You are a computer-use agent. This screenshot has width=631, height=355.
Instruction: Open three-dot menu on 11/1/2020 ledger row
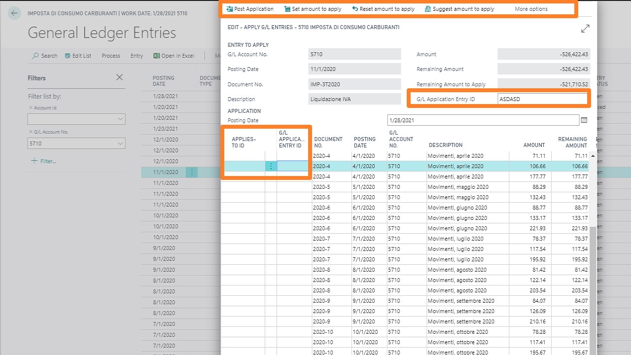pos(192,172)
